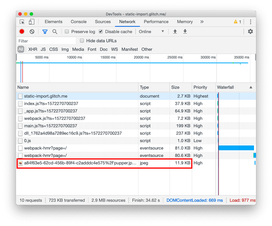Open the Console panel
The width and height of the screenshot is (272, 226).
(78, 21)
